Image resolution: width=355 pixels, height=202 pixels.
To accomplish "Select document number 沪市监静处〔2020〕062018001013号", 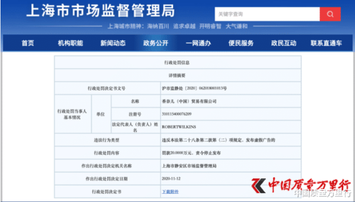I will click(x=194, y=88).
